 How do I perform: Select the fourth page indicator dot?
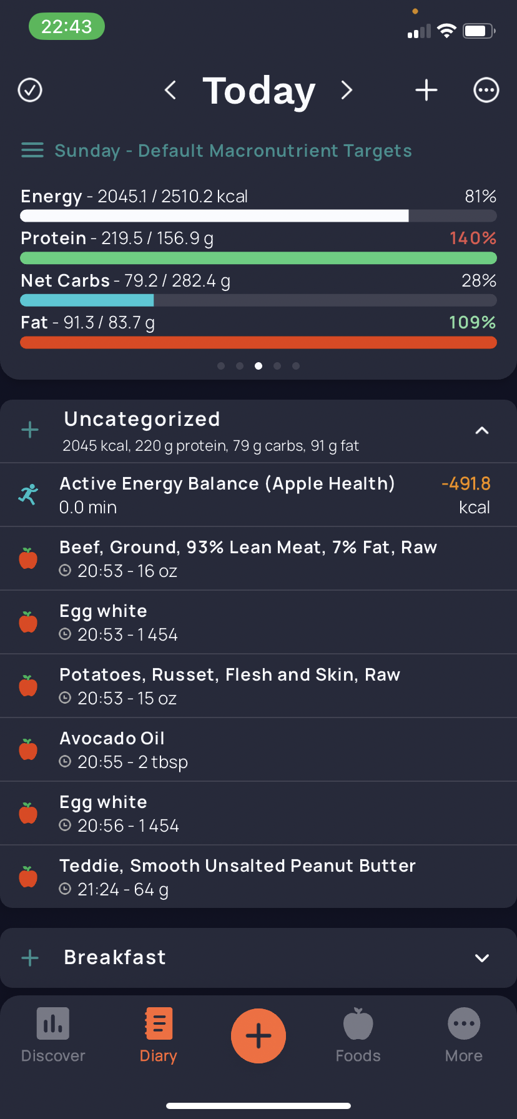pyautogui.click(x=277, y=366)
